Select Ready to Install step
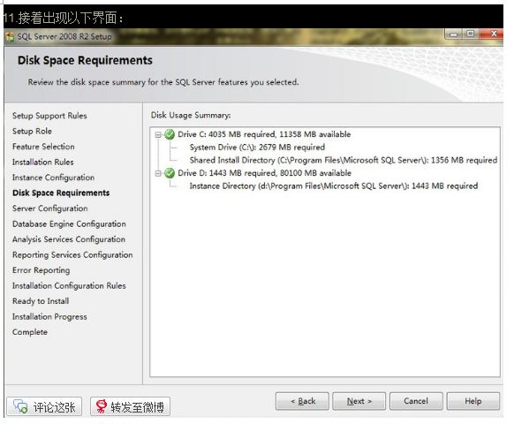Screen dimensions: 514x424 (x=41, y=301)
